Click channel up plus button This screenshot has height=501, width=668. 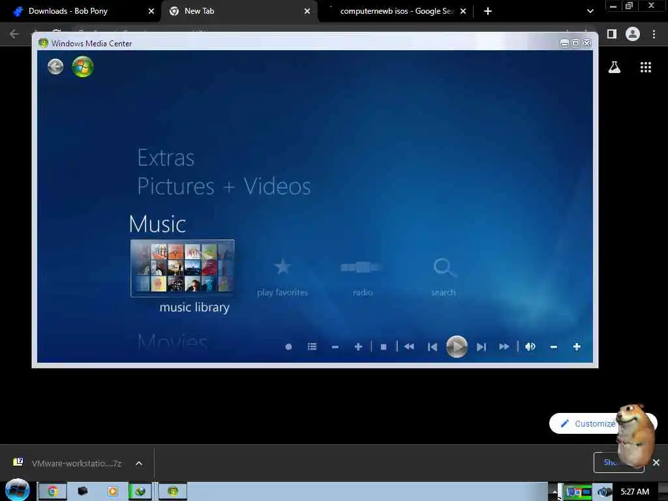click(x=358, y=347)
